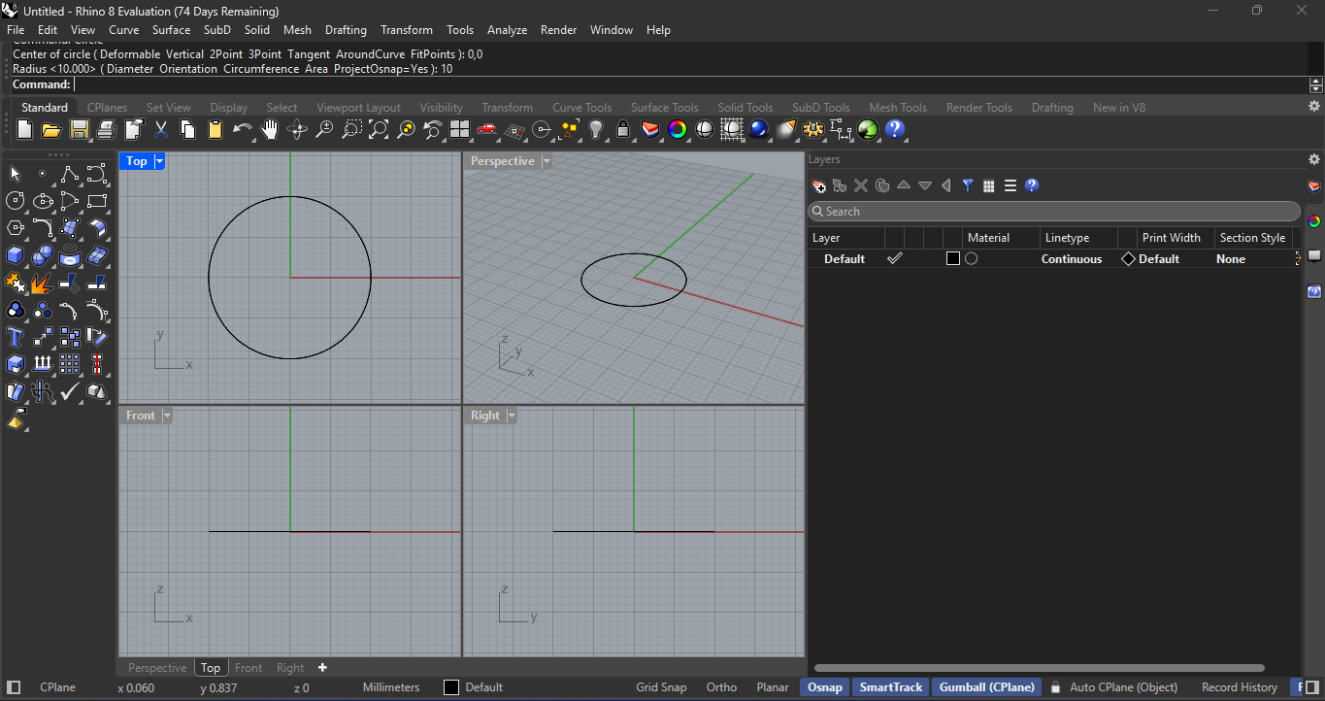Disable SmartTrack in the status bar

(x=889, y=686)
